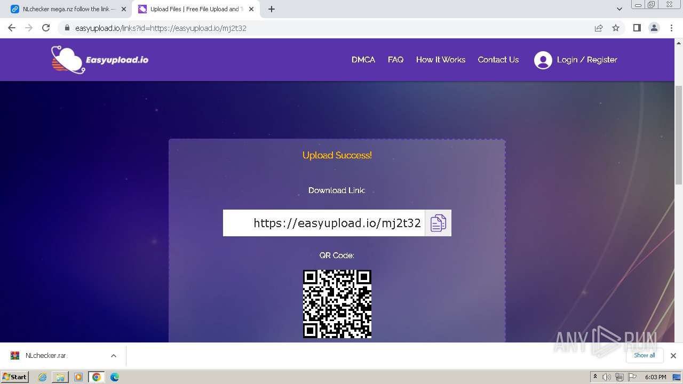The height and width of the screenshot is (384, 683).
Task: Open Microsoft Edge from taskbar
Action: (115, 377)
